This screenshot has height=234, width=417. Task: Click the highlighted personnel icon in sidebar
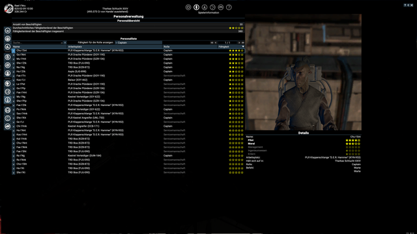point(7,99)
